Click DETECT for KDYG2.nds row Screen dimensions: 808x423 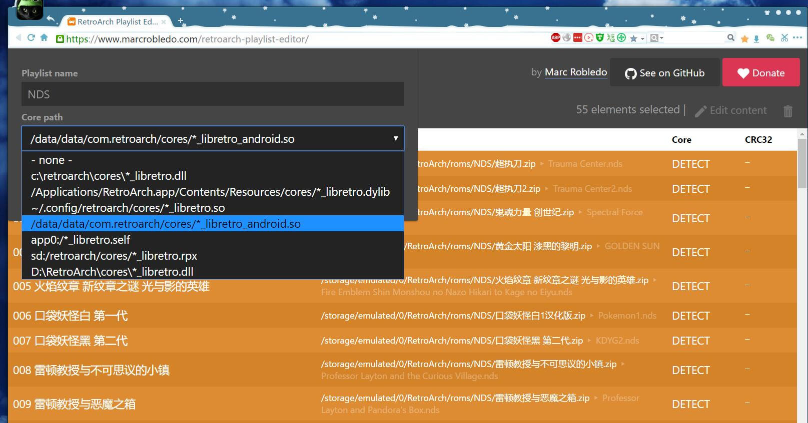point(690,341)
